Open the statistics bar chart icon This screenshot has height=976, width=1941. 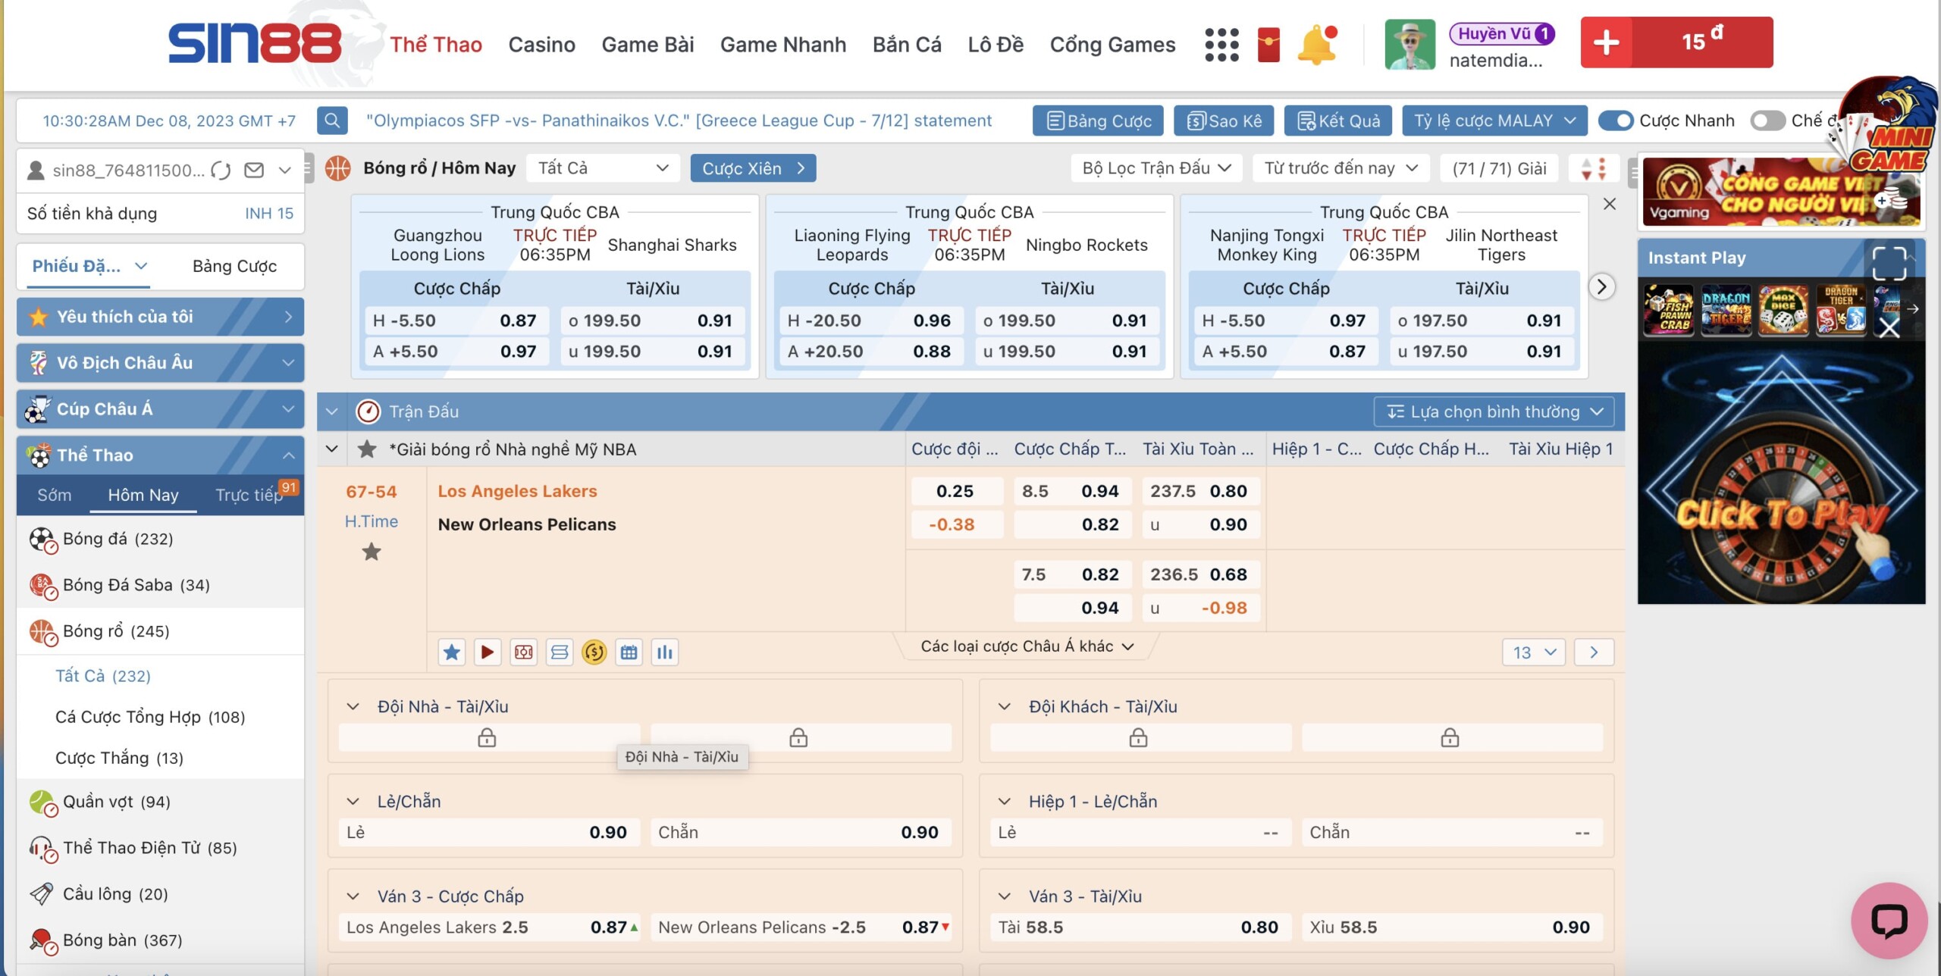665,652
